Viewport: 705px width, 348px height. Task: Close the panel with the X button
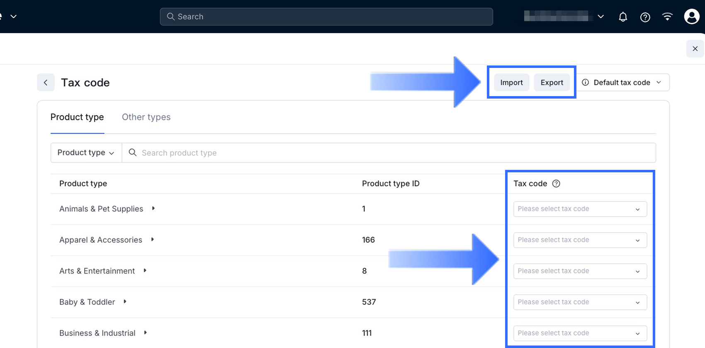click(695, 49)
